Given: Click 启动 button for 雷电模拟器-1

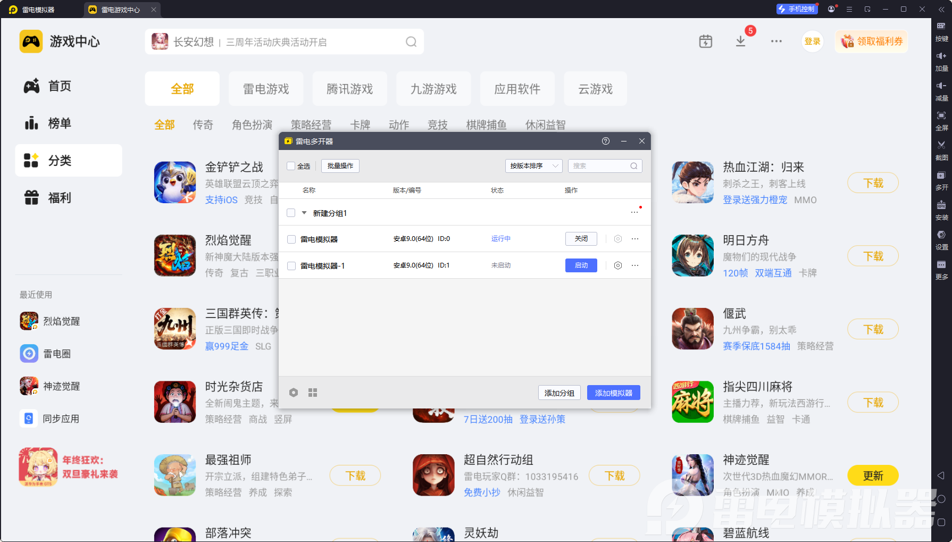Looking at the screenshot, I should click(x=581, y=265).
